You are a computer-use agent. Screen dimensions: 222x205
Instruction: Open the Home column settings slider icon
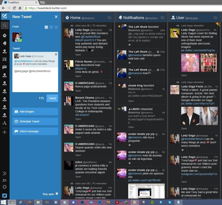[110, 18]
